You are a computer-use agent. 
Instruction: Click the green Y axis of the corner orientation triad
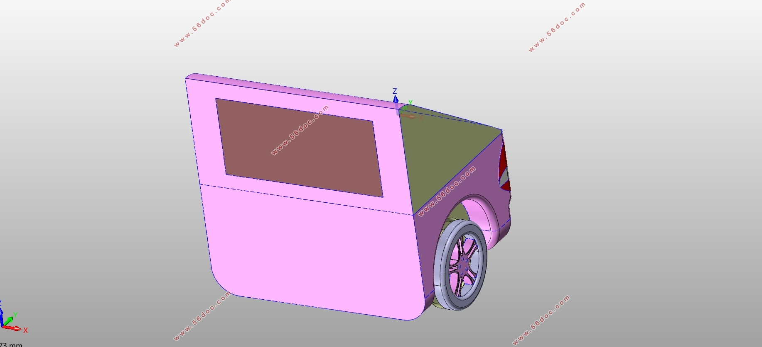8,321
